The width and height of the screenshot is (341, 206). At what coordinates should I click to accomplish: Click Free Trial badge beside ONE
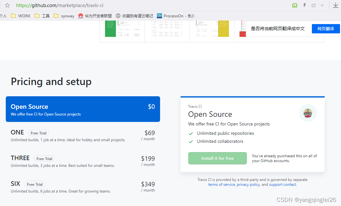click(38, 133)
